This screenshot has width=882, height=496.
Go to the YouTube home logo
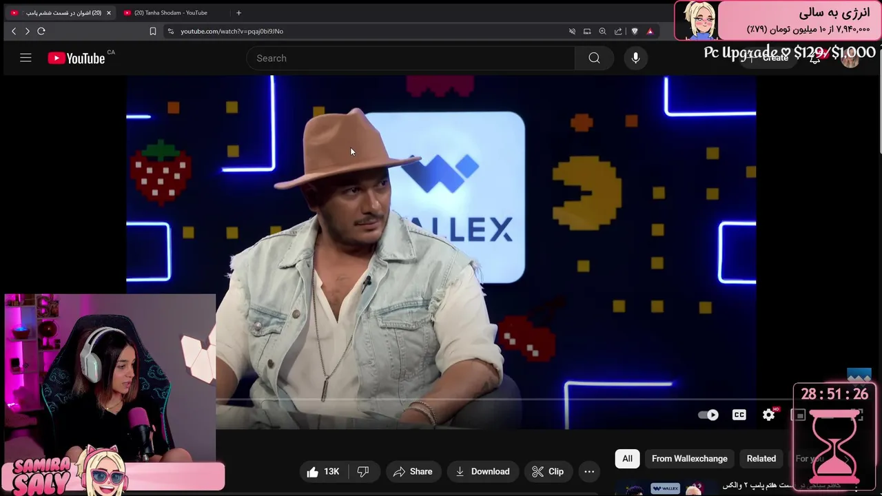click(x=76, y=58)
